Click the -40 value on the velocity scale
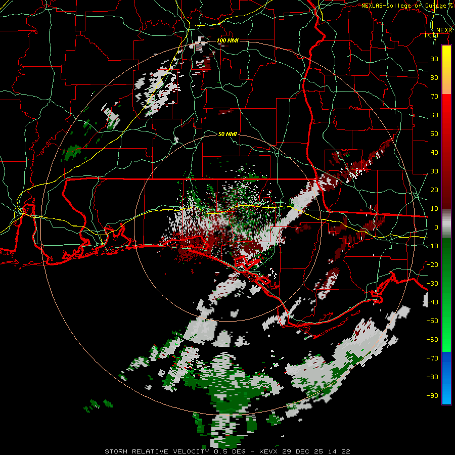 [x=432, y=302]
